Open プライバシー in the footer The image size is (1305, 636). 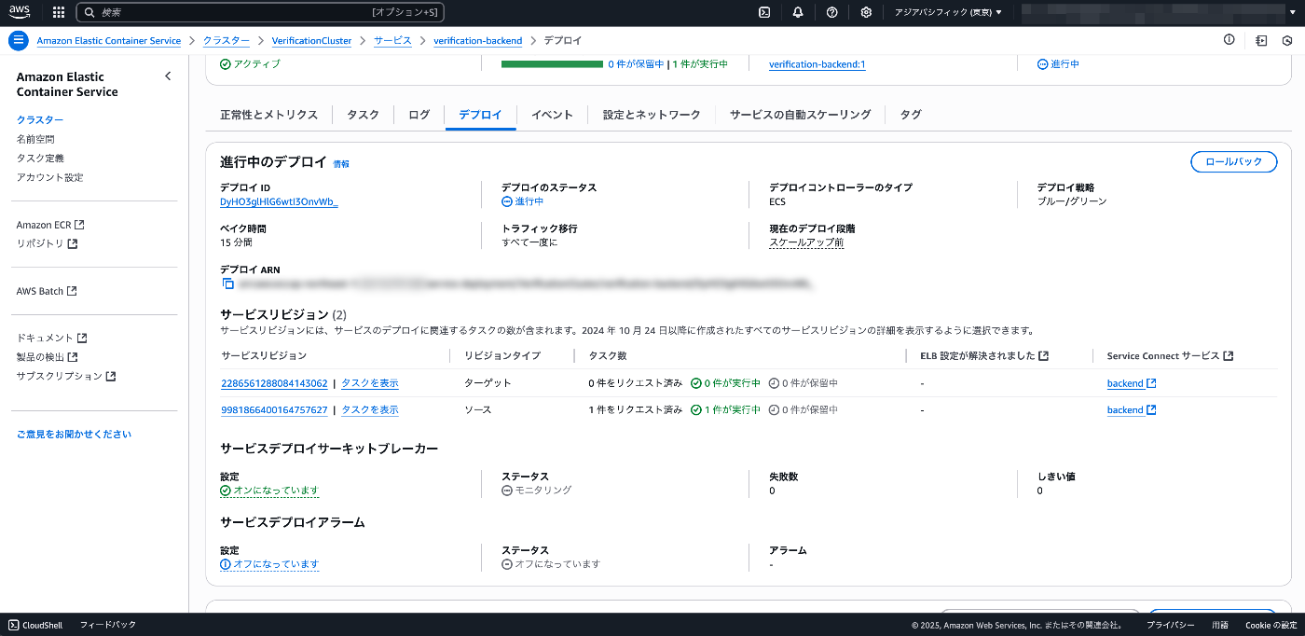click(1171, 625)
